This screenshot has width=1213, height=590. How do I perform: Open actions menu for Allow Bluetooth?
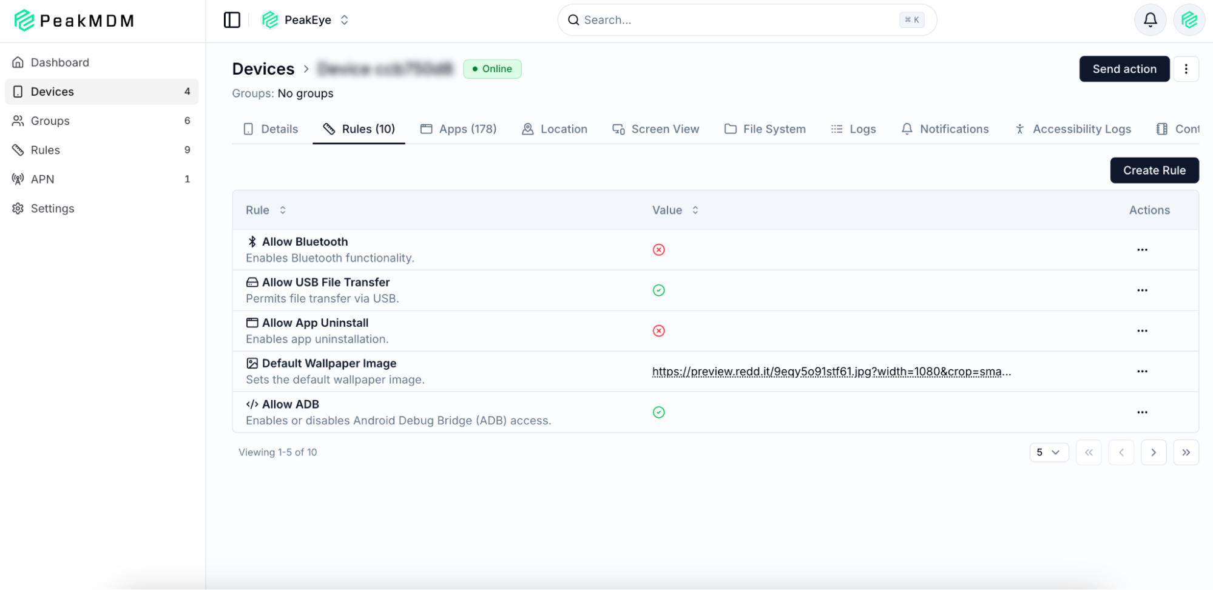coord(1142,250)
